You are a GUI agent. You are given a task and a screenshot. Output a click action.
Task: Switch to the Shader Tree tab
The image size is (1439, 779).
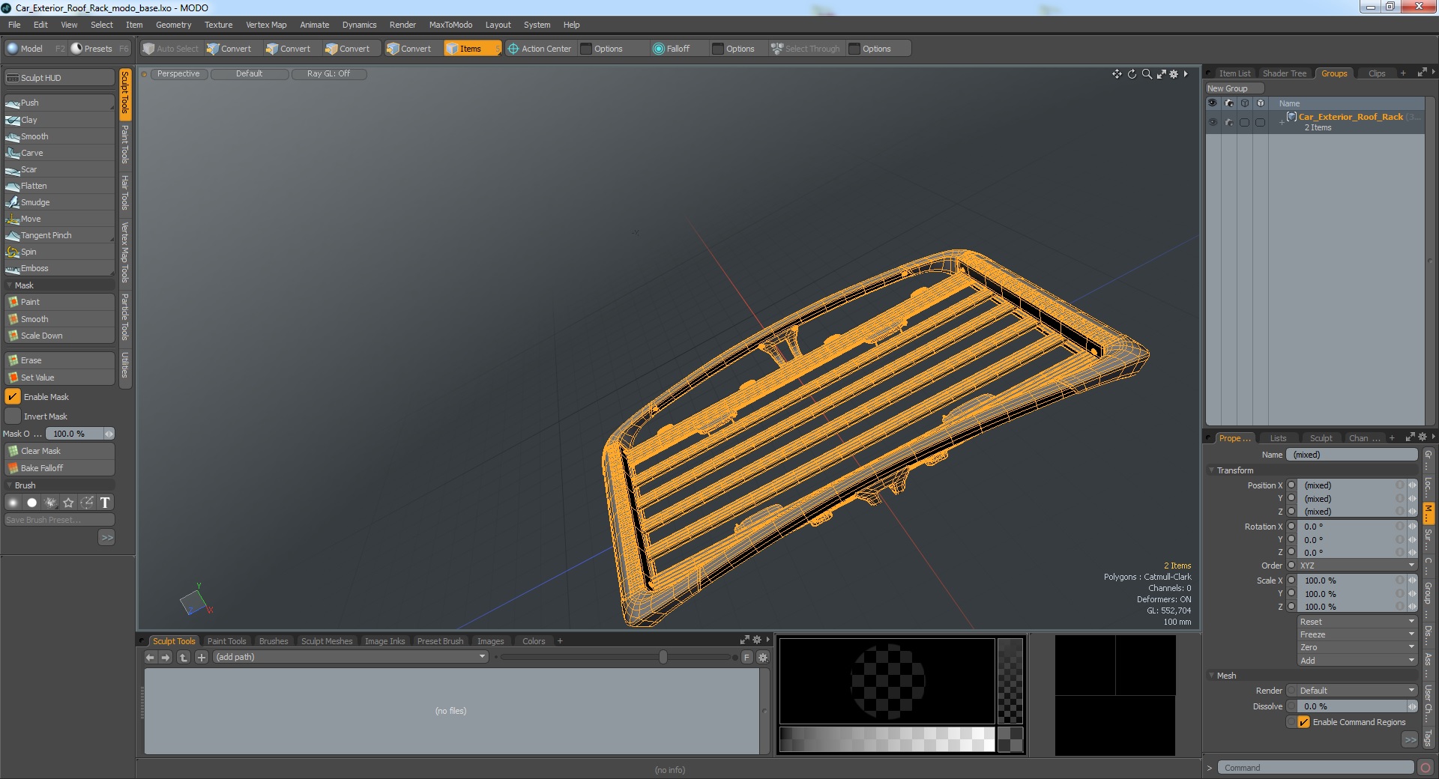1284,73
